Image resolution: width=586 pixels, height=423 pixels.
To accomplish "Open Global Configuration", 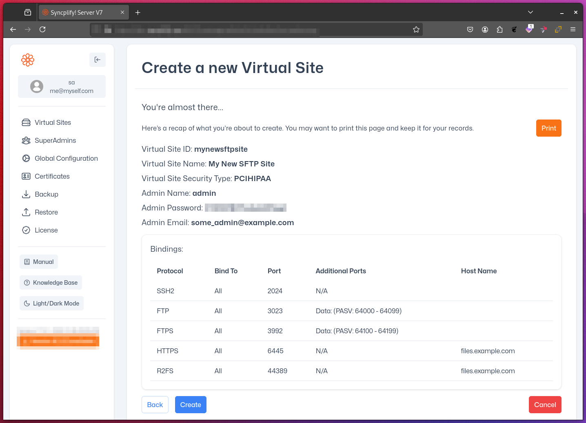I will click(66, 158).
